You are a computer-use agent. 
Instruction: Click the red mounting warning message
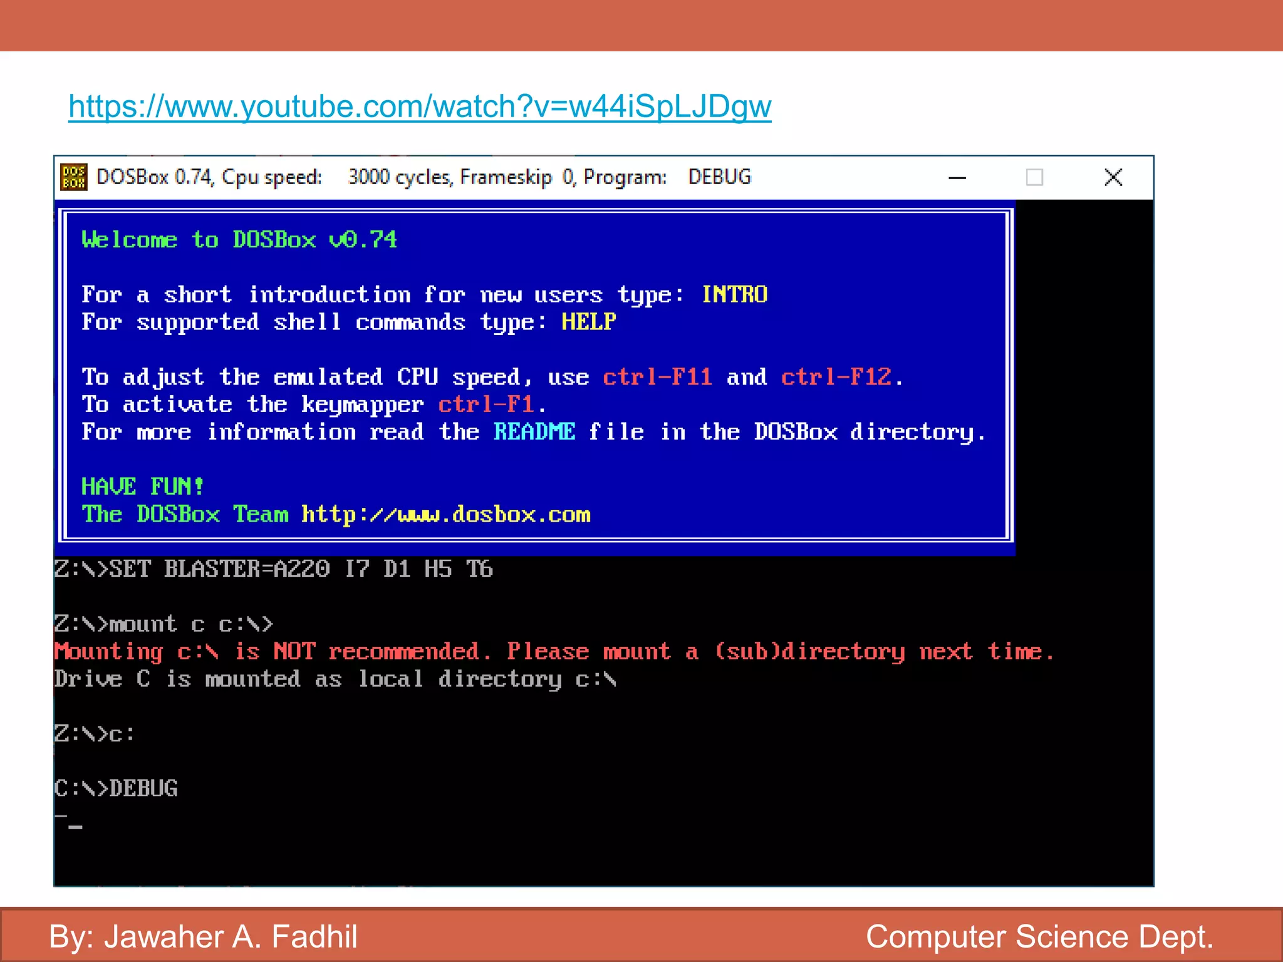[x=554, y=652]
